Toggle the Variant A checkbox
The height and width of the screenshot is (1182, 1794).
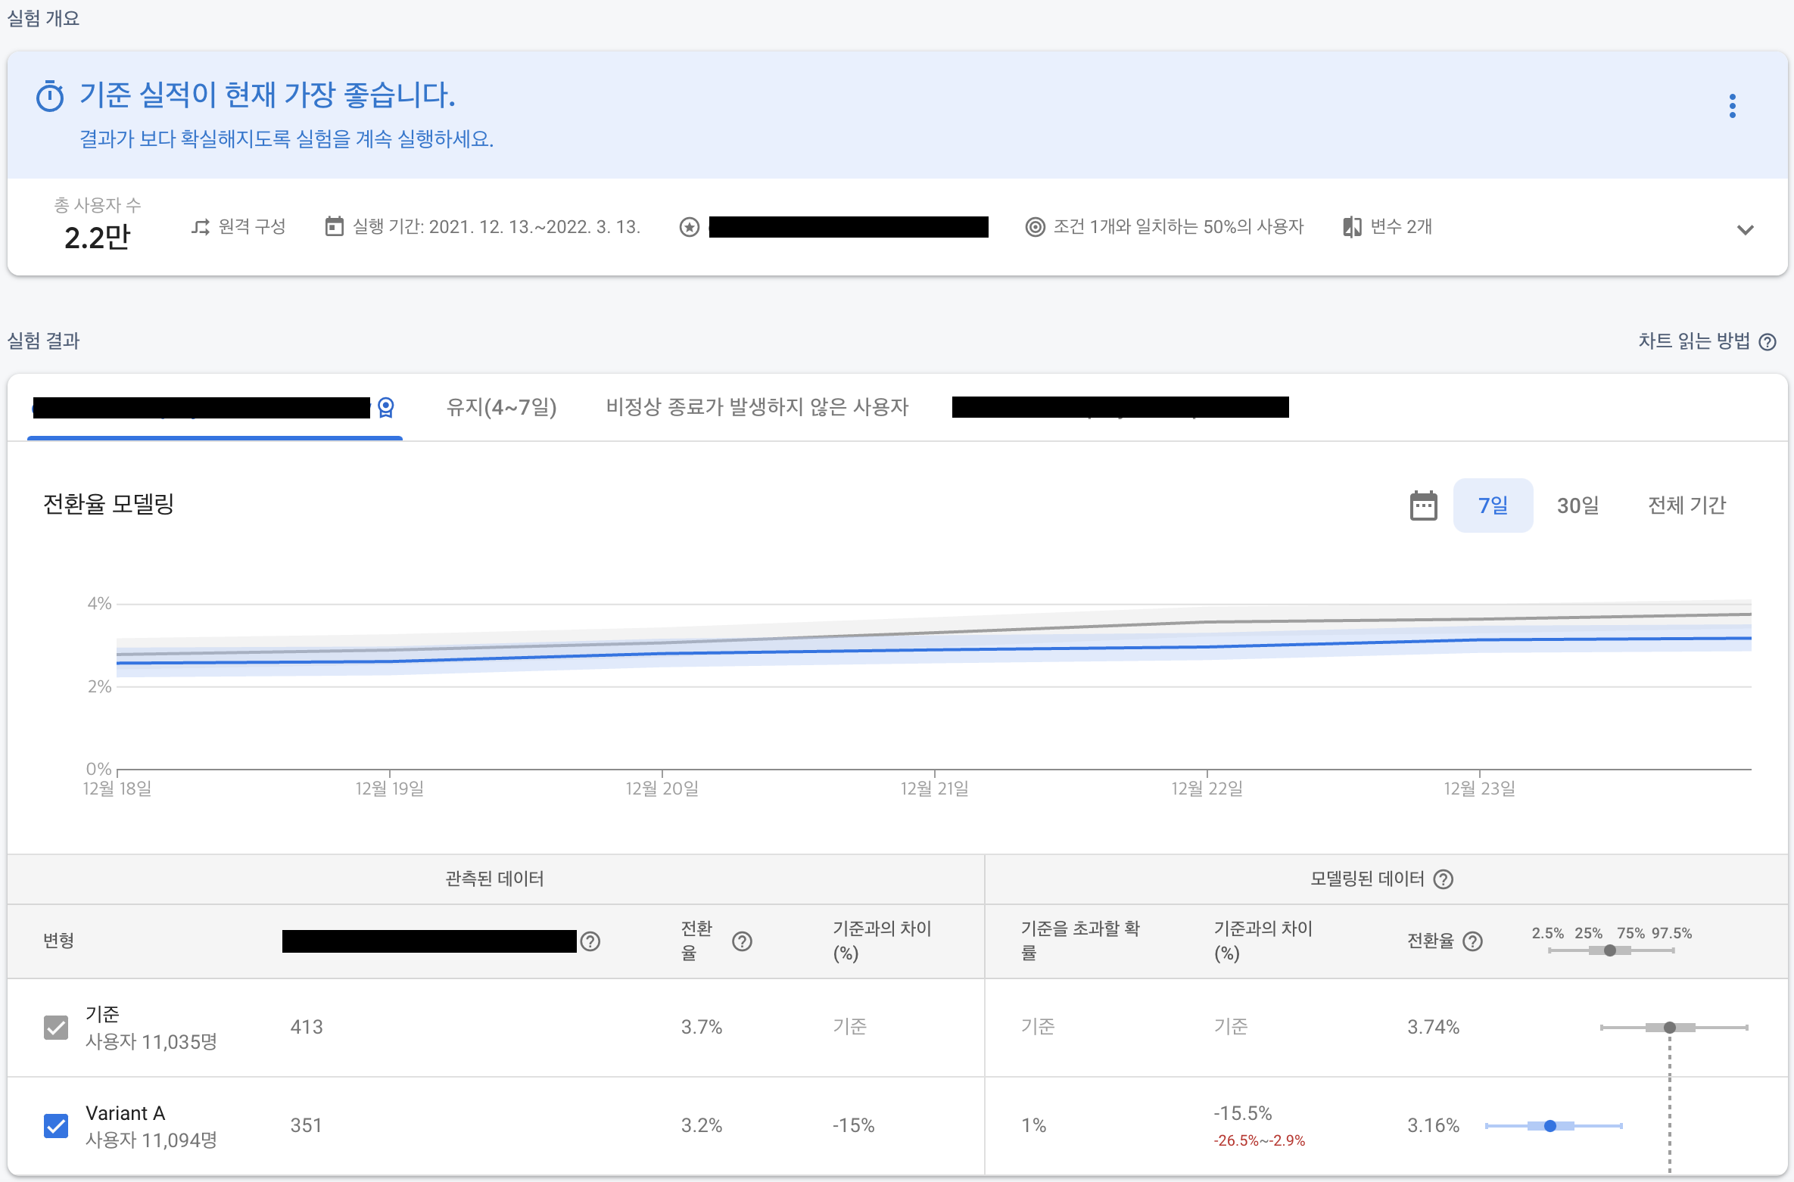pyautogui.click(x=56, y=1126)
